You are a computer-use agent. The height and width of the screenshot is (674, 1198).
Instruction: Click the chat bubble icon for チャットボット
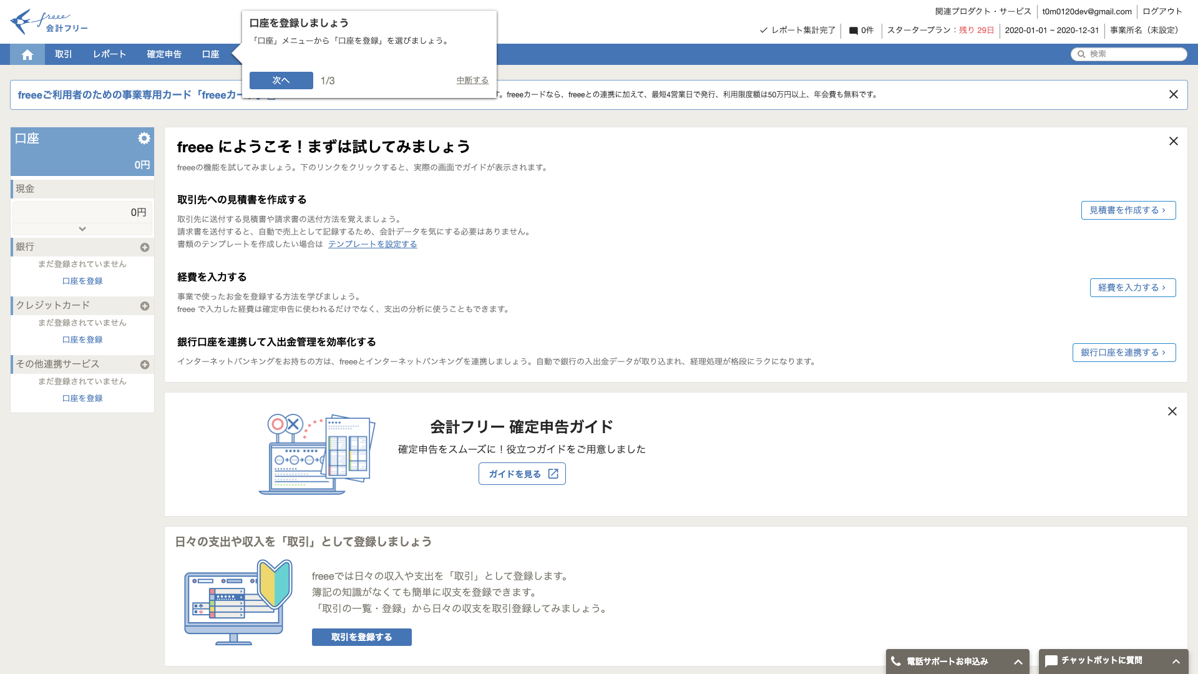click(1051, 661)
